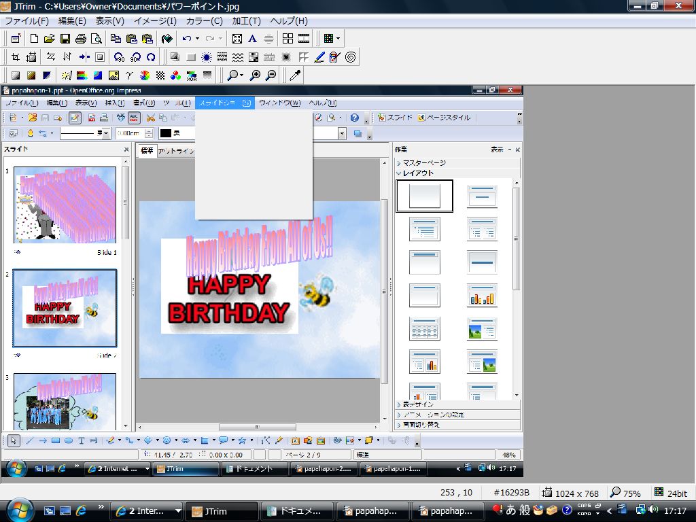Open the 表示(V) menu in JTrim
This screenshot has width=696, height=522.
pos(109,21)
